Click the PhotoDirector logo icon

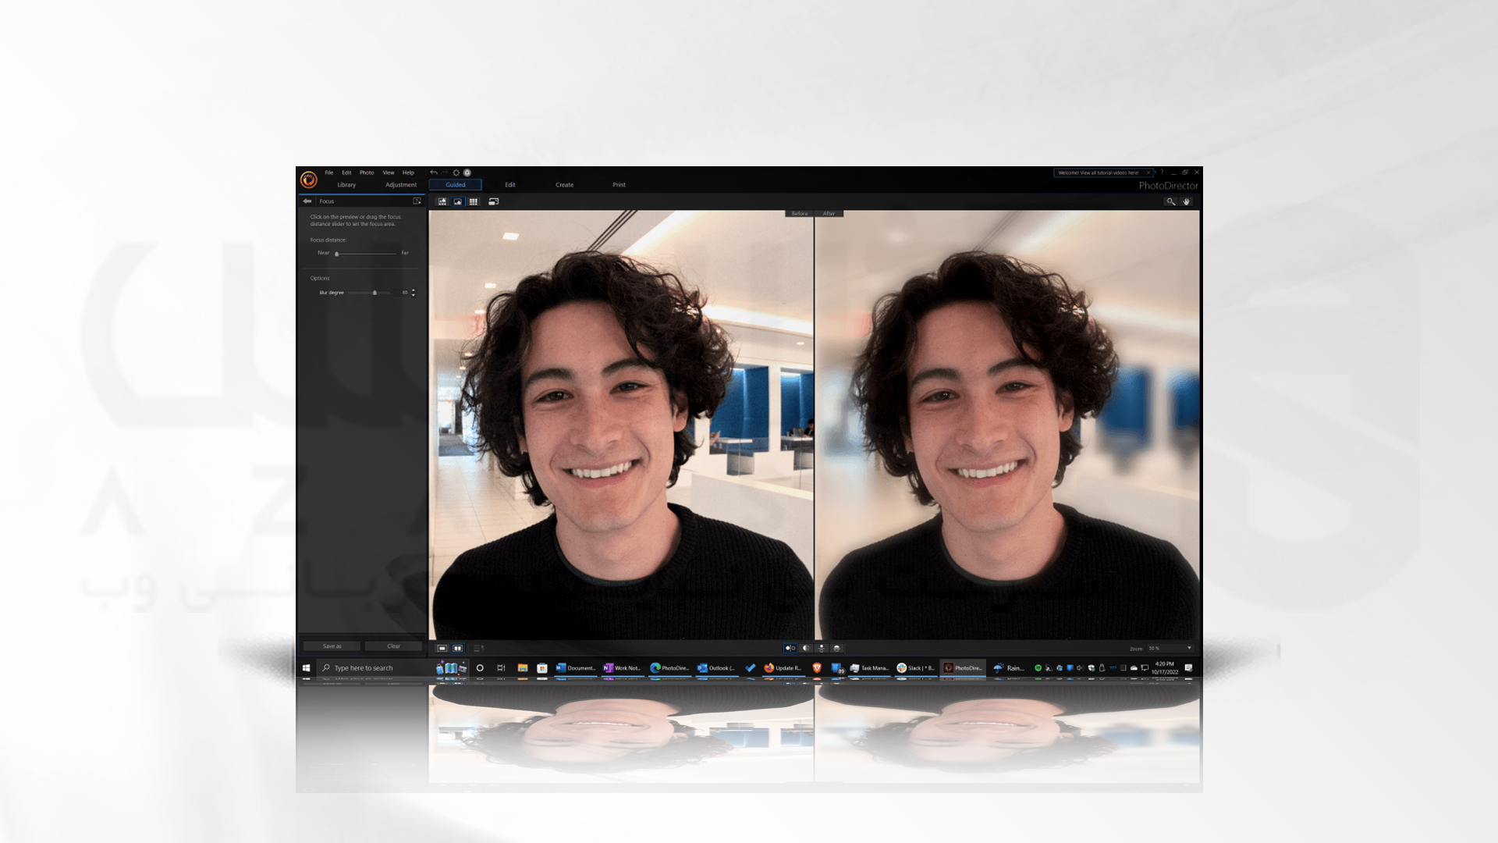pos(309,180)
